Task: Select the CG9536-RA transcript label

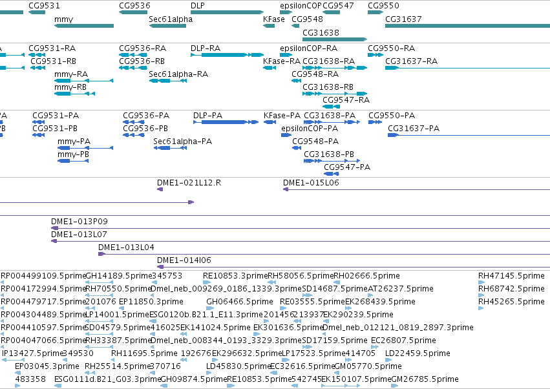Action: [142, 48]
